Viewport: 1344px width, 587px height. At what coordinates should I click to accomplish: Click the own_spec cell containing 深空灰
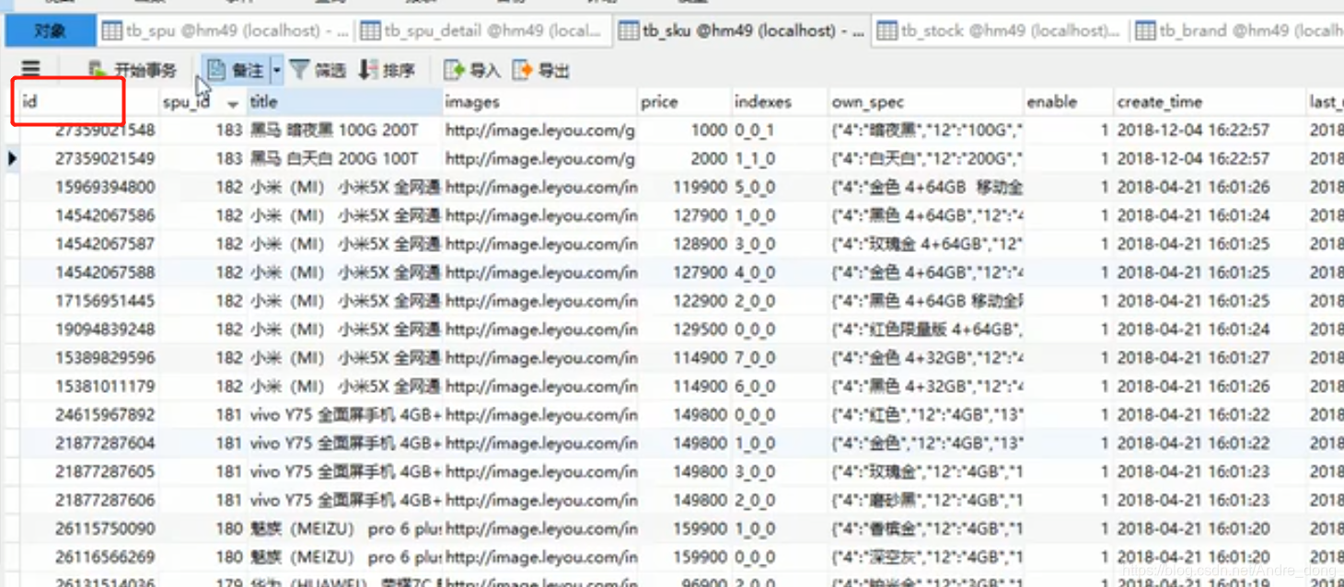(925, 558)
